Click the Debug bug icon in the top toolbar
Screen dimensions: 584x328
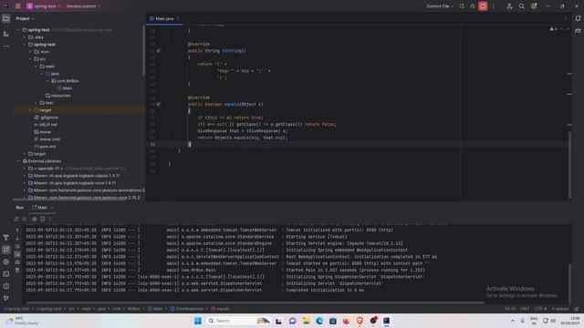(x=473, y=6)
